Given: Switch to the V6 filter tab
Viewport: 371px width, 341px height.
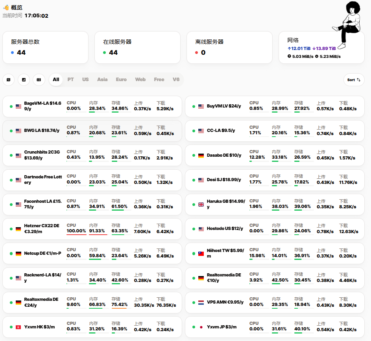Looking at the screenshot, I should click(176, 80).
